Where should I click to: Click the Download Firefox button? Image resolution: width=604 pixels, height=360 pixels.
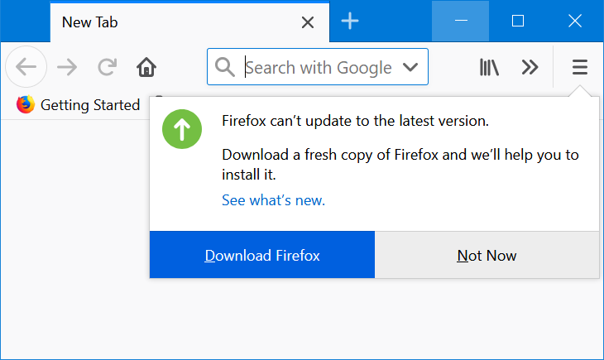tap(262, 255)
